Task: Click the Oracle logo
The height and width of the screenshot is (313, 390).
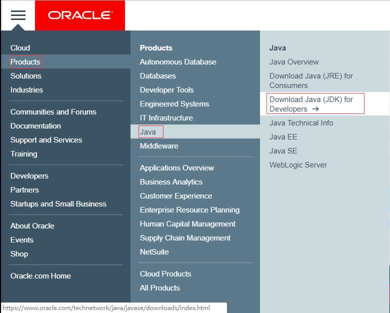Action: 80,15
